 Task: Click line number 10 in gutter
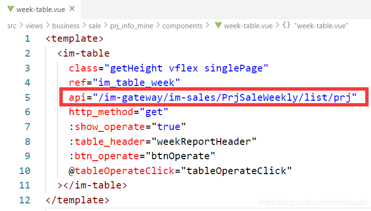(24, 171)
